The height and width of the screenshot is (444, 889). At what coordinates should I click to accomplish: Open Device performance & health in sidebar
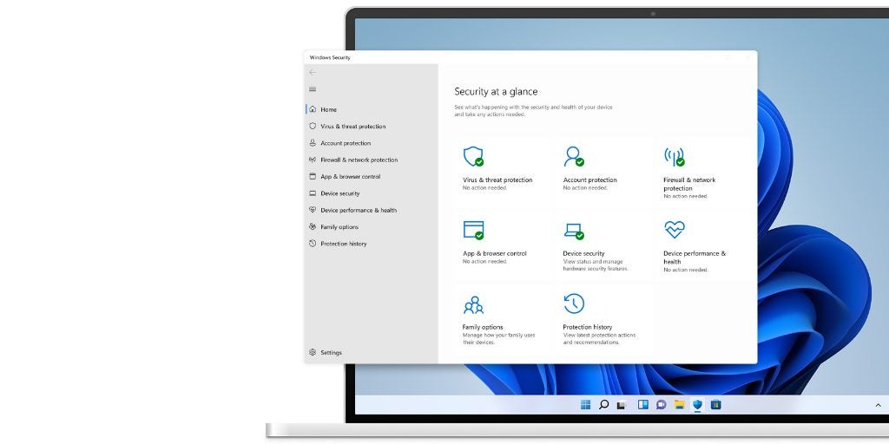[x=359, y=210]
